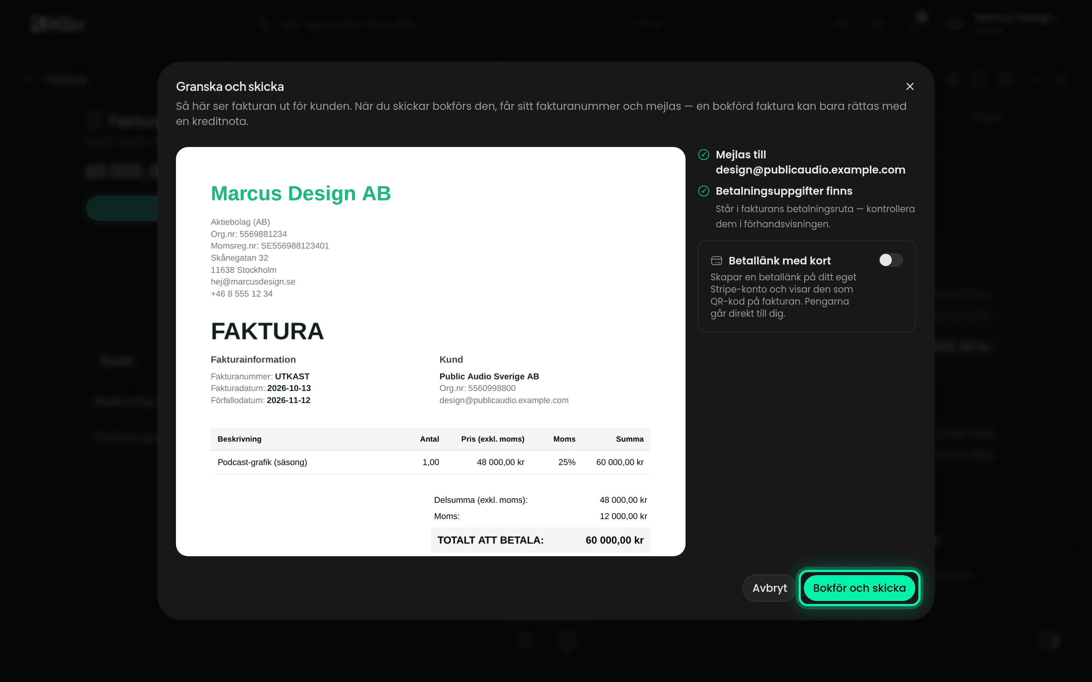
Task: Click the Moms 12 000,00 kr total row
Action: [x=540, y=516]
